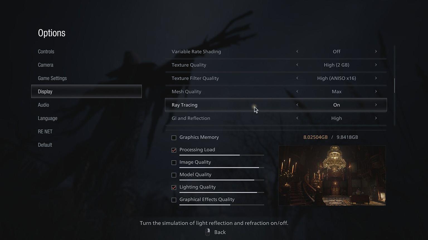Select the Mesh Quality Max value

[337, 91]
